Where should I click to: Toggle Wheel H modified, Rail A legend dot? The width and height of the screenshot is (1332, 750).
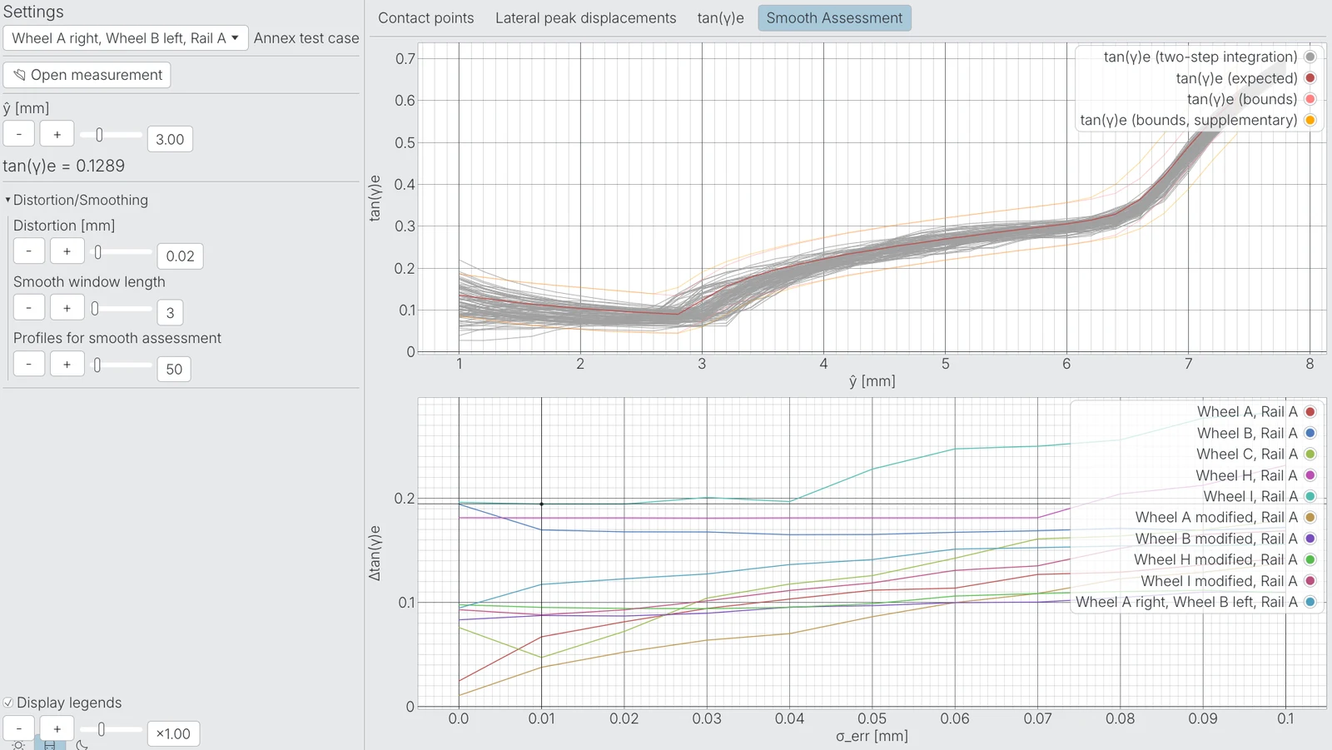(x=1310, y=559)
